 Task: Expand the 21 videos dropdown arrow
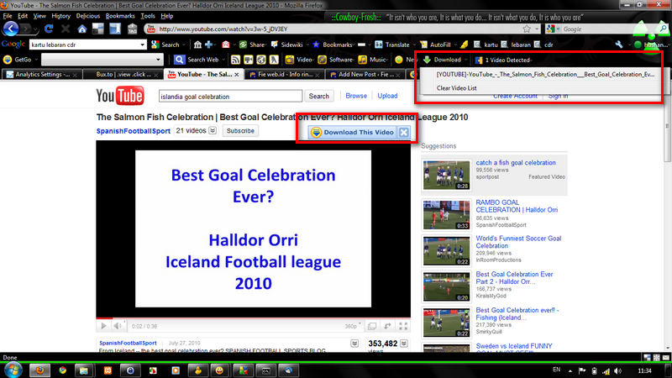213,131
